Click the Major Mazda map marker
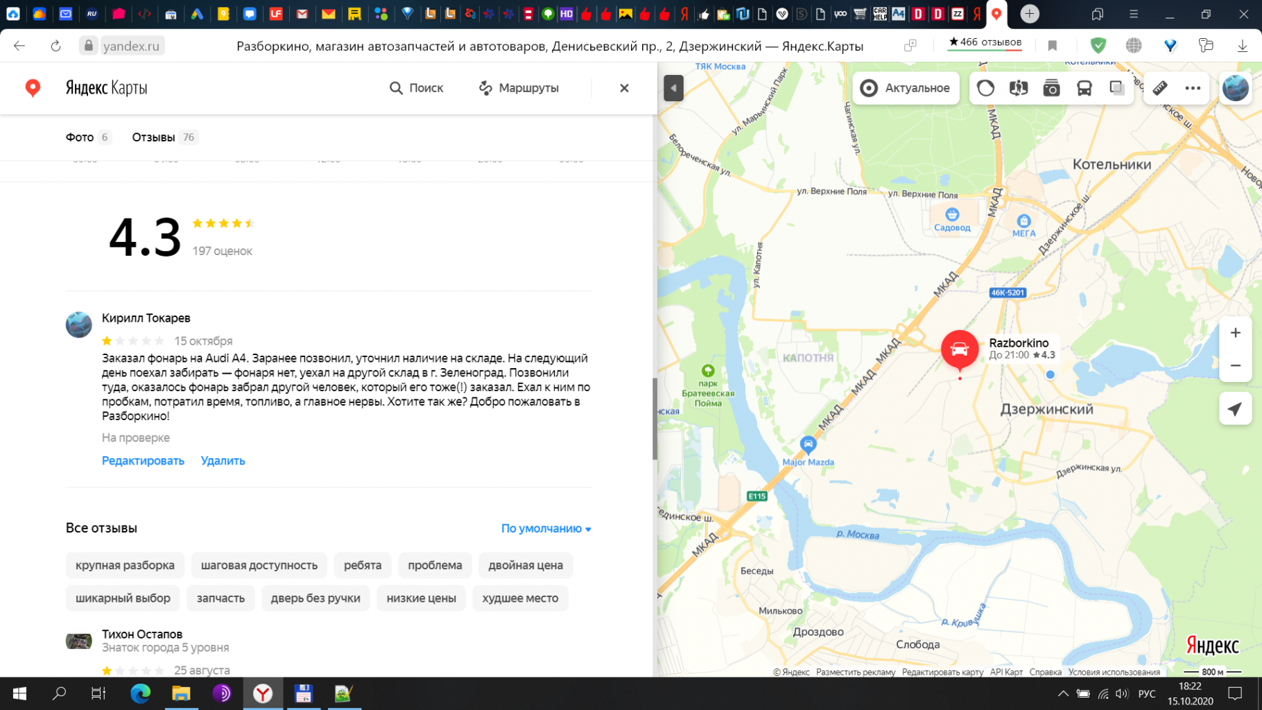The image size is (1262, 710). 808,444
